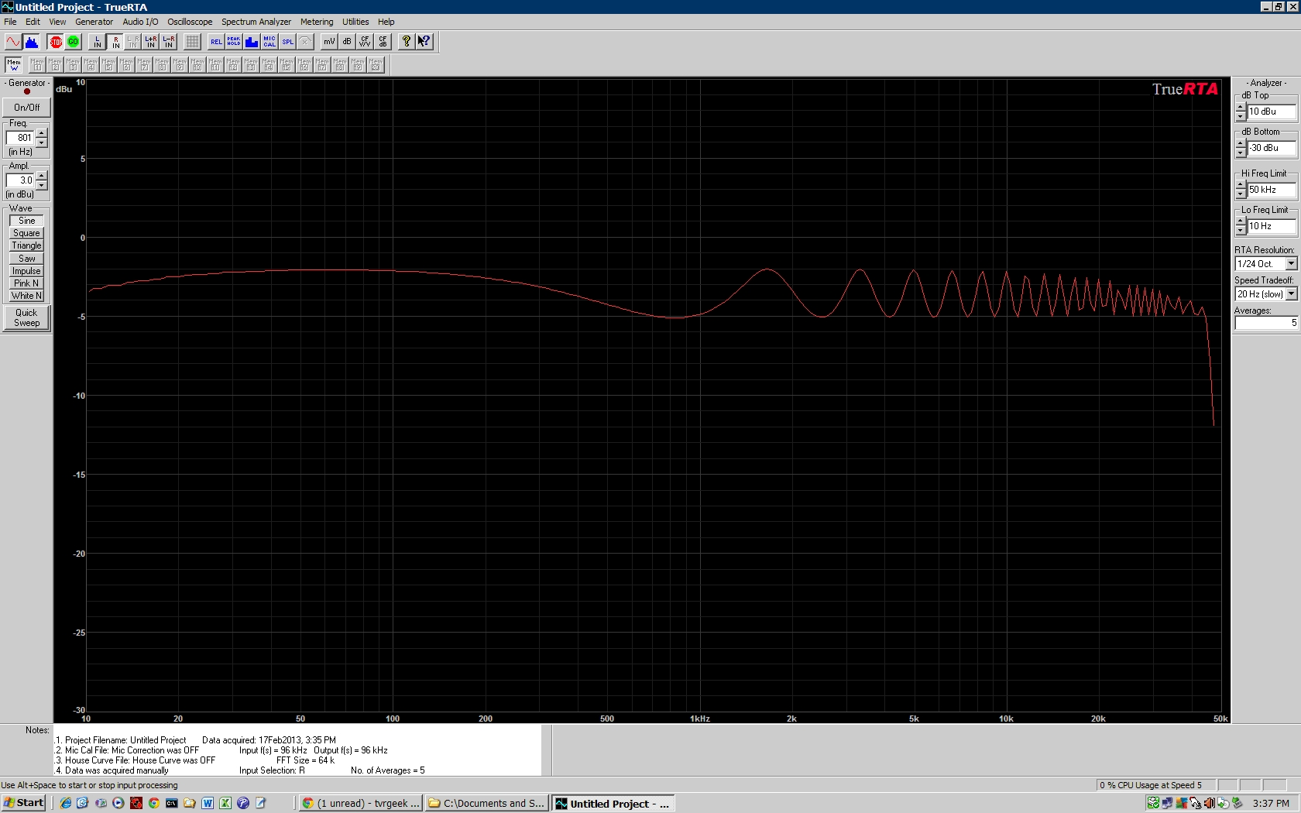Open the Windows Start menu

pyautogui.click(x=24, y=803)
